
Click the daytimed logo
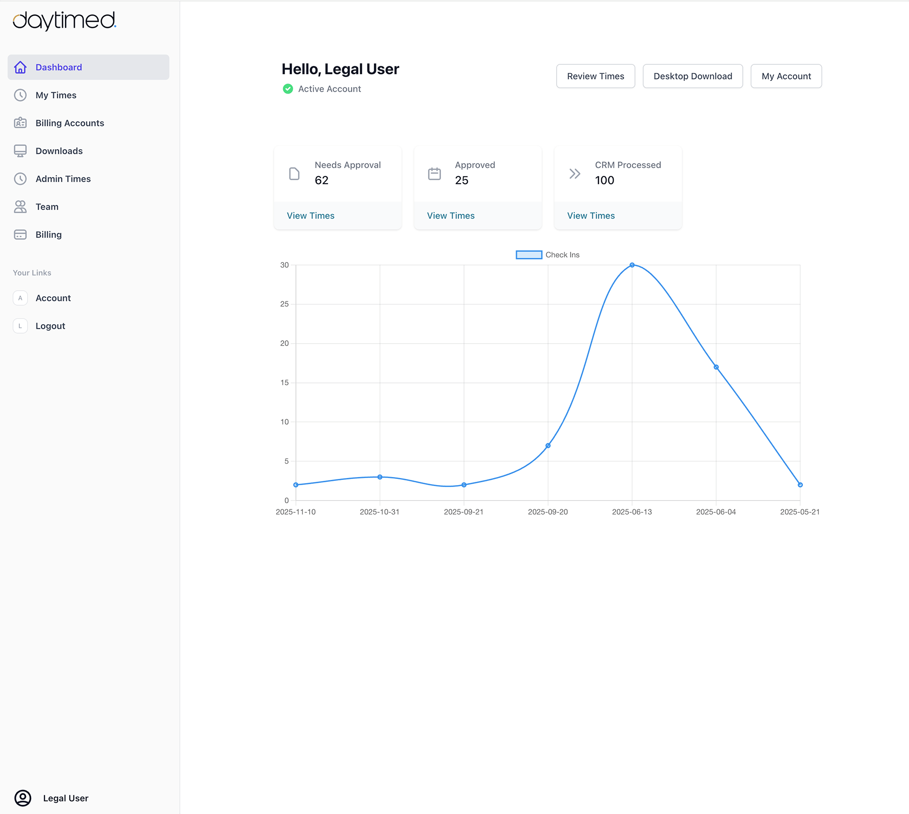point(64,21)
